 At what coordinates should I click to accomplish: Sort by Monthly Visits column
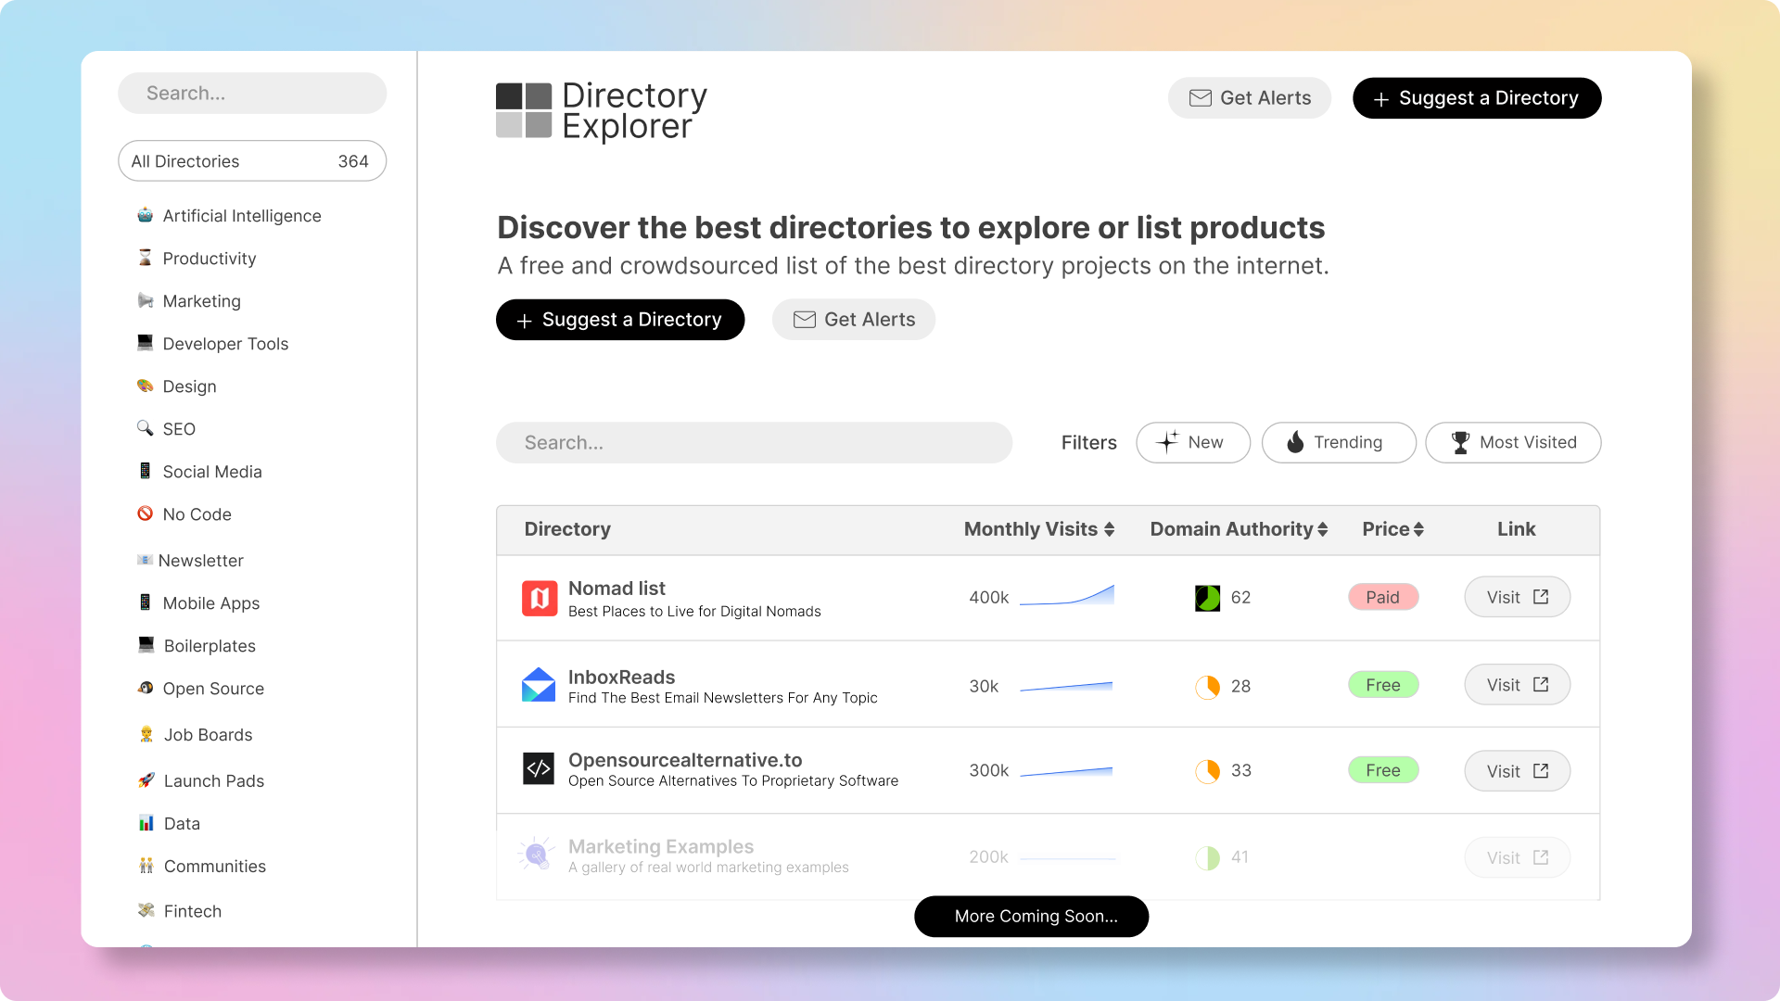coord(1039,529)
